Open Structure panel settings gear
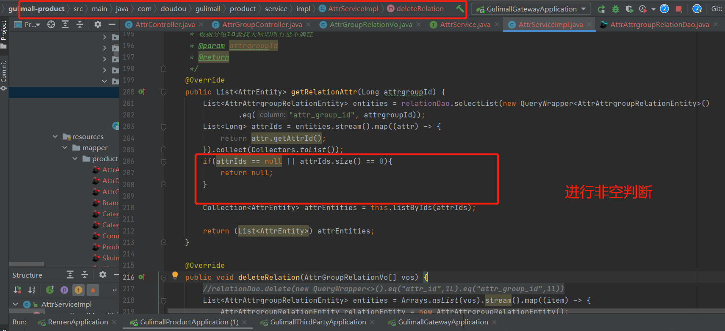Screen dimensions: 725x331 click(103, 275)
